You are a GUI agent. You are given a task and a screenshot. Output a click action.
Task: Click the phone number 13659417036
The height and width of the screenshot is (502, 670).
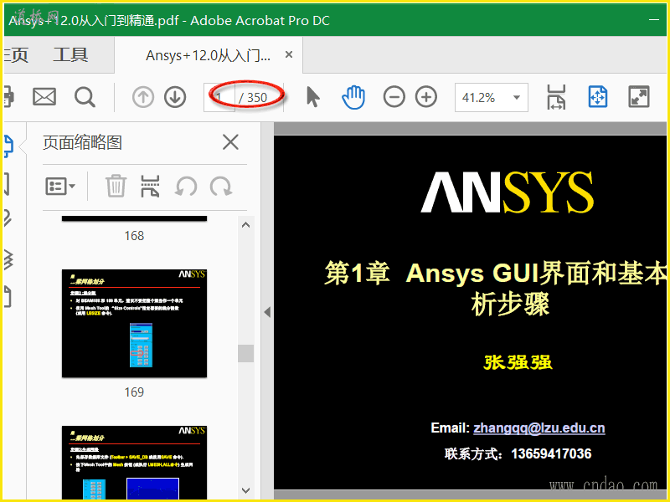pyautogui.click(x=551, y=453)
